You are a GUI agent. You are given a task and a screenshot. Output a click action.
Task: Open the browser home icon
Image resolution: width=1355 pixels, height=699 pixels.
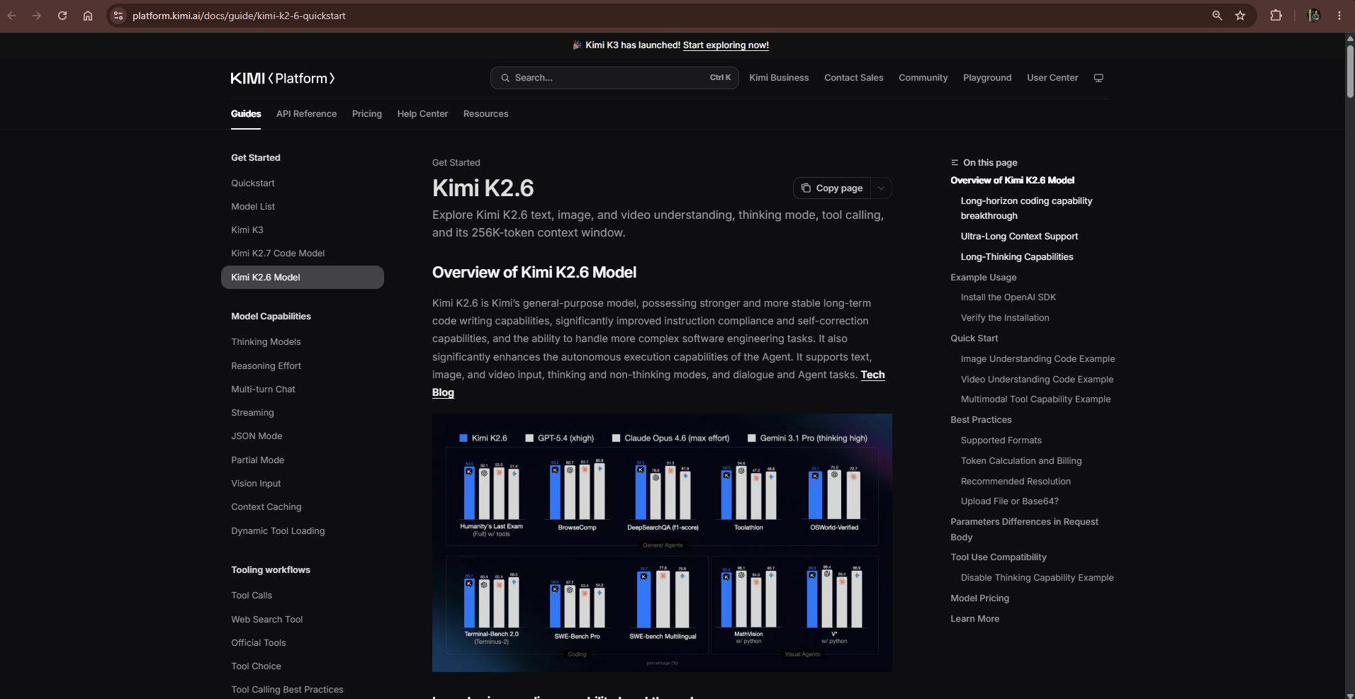click(88, 16)
